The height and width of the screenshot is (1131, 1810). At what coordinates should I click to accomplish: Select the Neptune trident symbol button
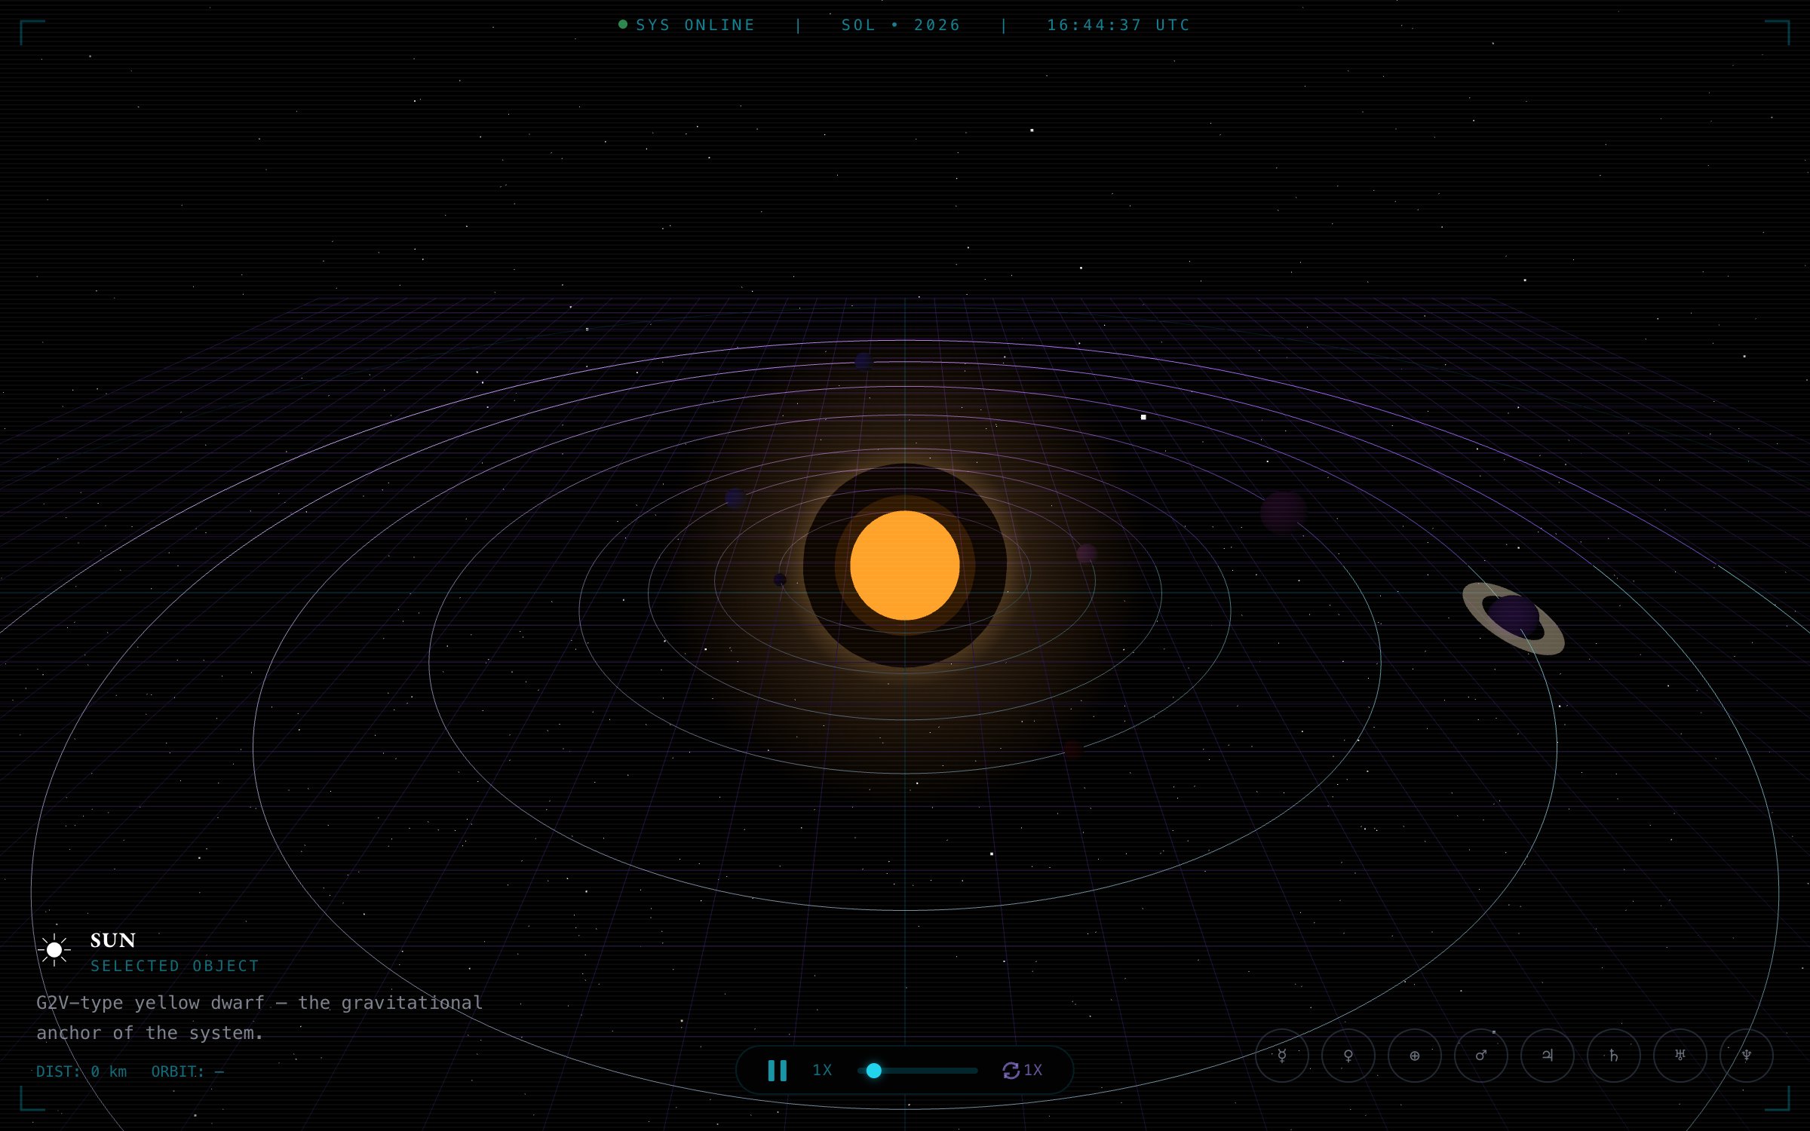(1746, 1056)
